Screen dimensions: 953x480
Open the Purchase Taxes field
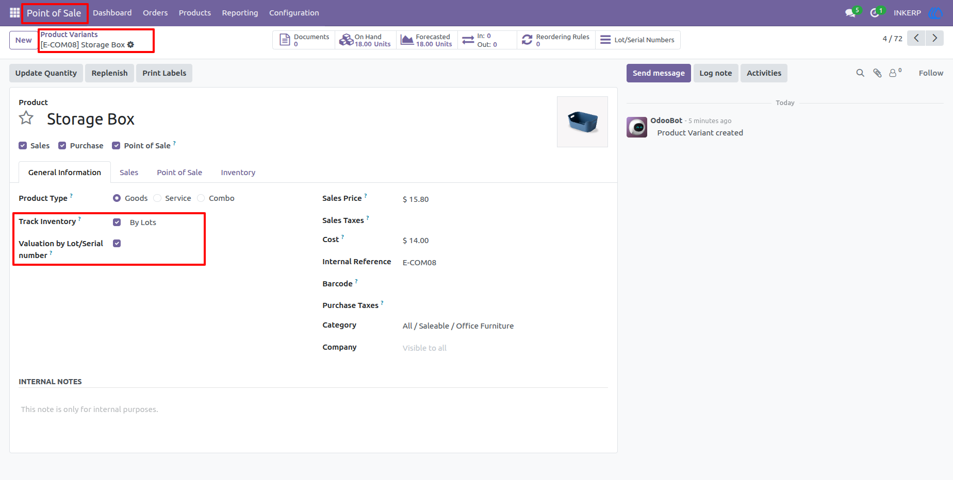tap(505, 305)
